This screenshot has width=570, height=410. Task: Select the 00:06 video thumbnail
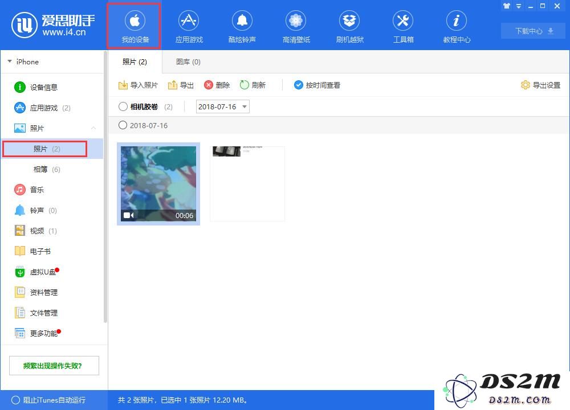coord(158,184)
